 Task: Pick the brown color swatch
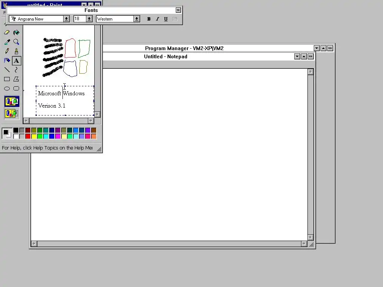click(x=94, y=130)
